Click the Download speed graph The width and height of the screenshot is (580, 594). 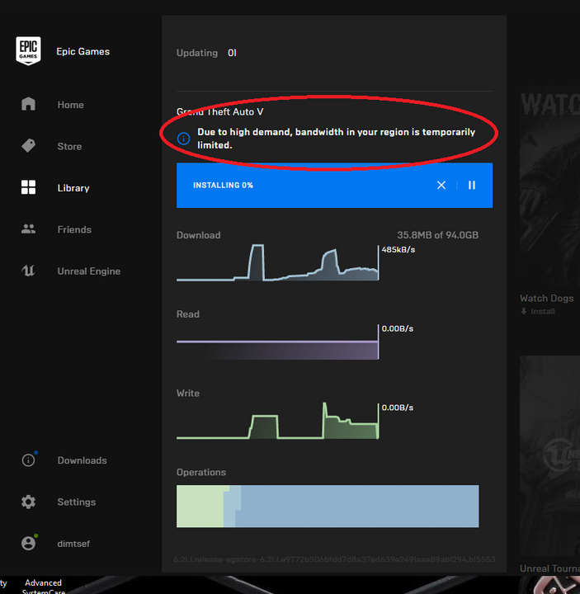[x=278, y=262]
